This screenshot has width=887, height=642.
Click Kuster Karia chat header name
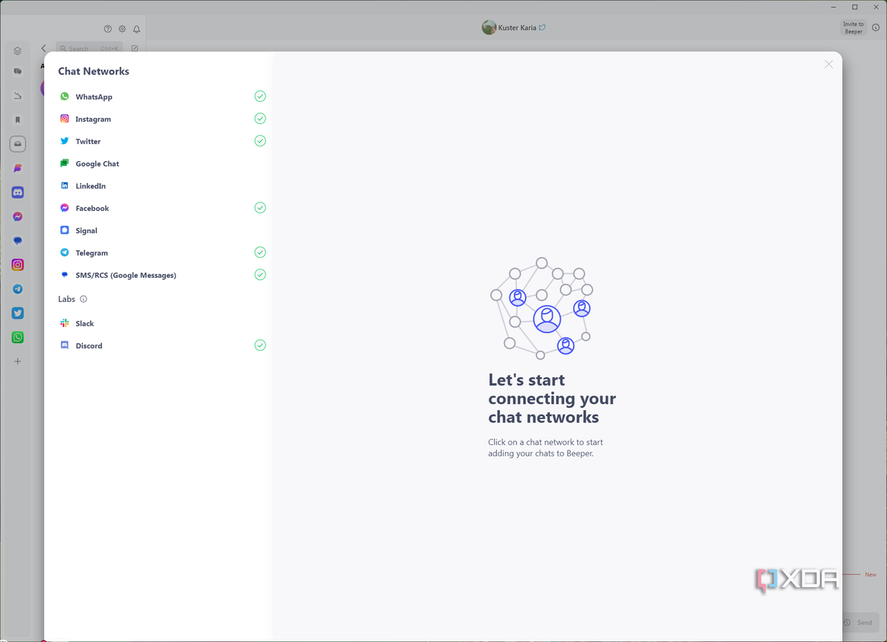click(x=517, y=27)
